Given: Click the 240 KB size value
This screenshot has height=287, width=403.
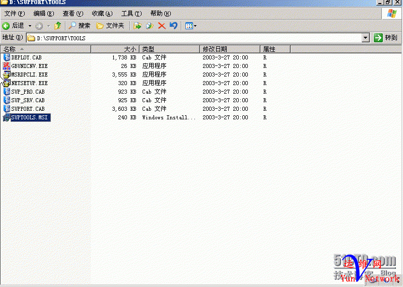Looking at the screenshot, I should [127, 117].
